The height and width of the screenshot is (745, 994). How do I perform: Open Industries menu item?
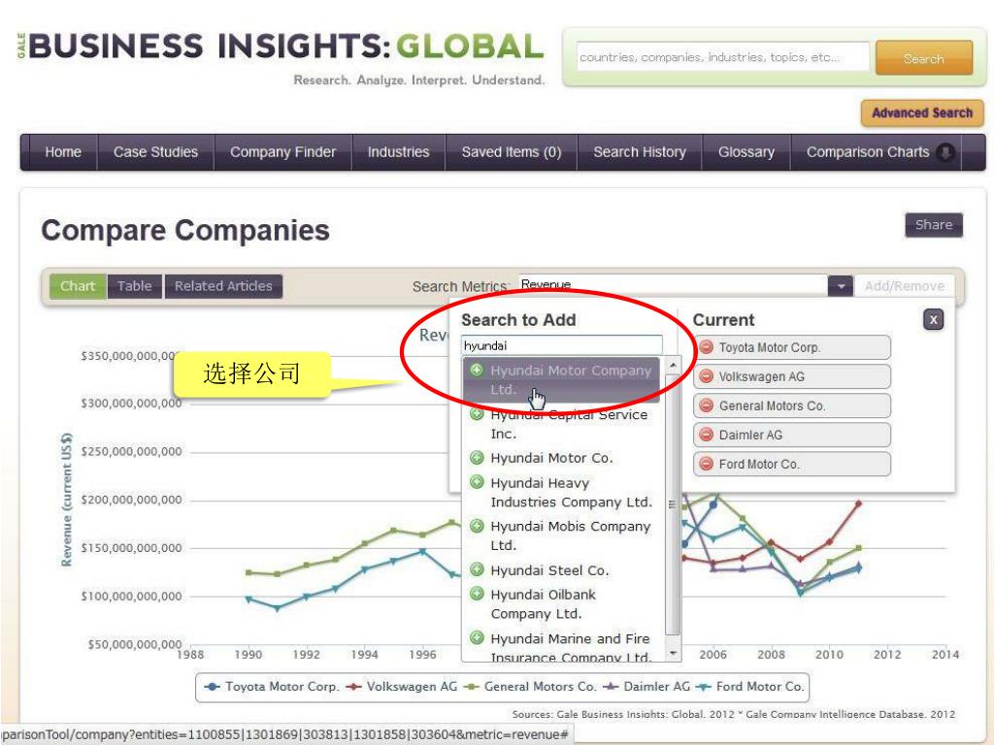tap(398, 152)
